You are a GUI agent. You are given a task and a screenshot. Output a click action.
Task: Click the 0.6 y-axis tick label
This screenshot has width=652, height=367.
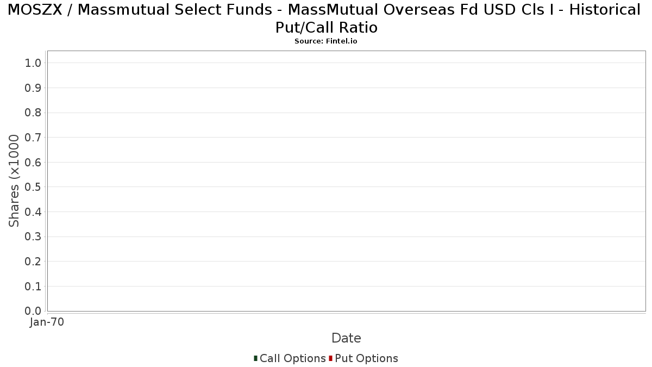33,163
